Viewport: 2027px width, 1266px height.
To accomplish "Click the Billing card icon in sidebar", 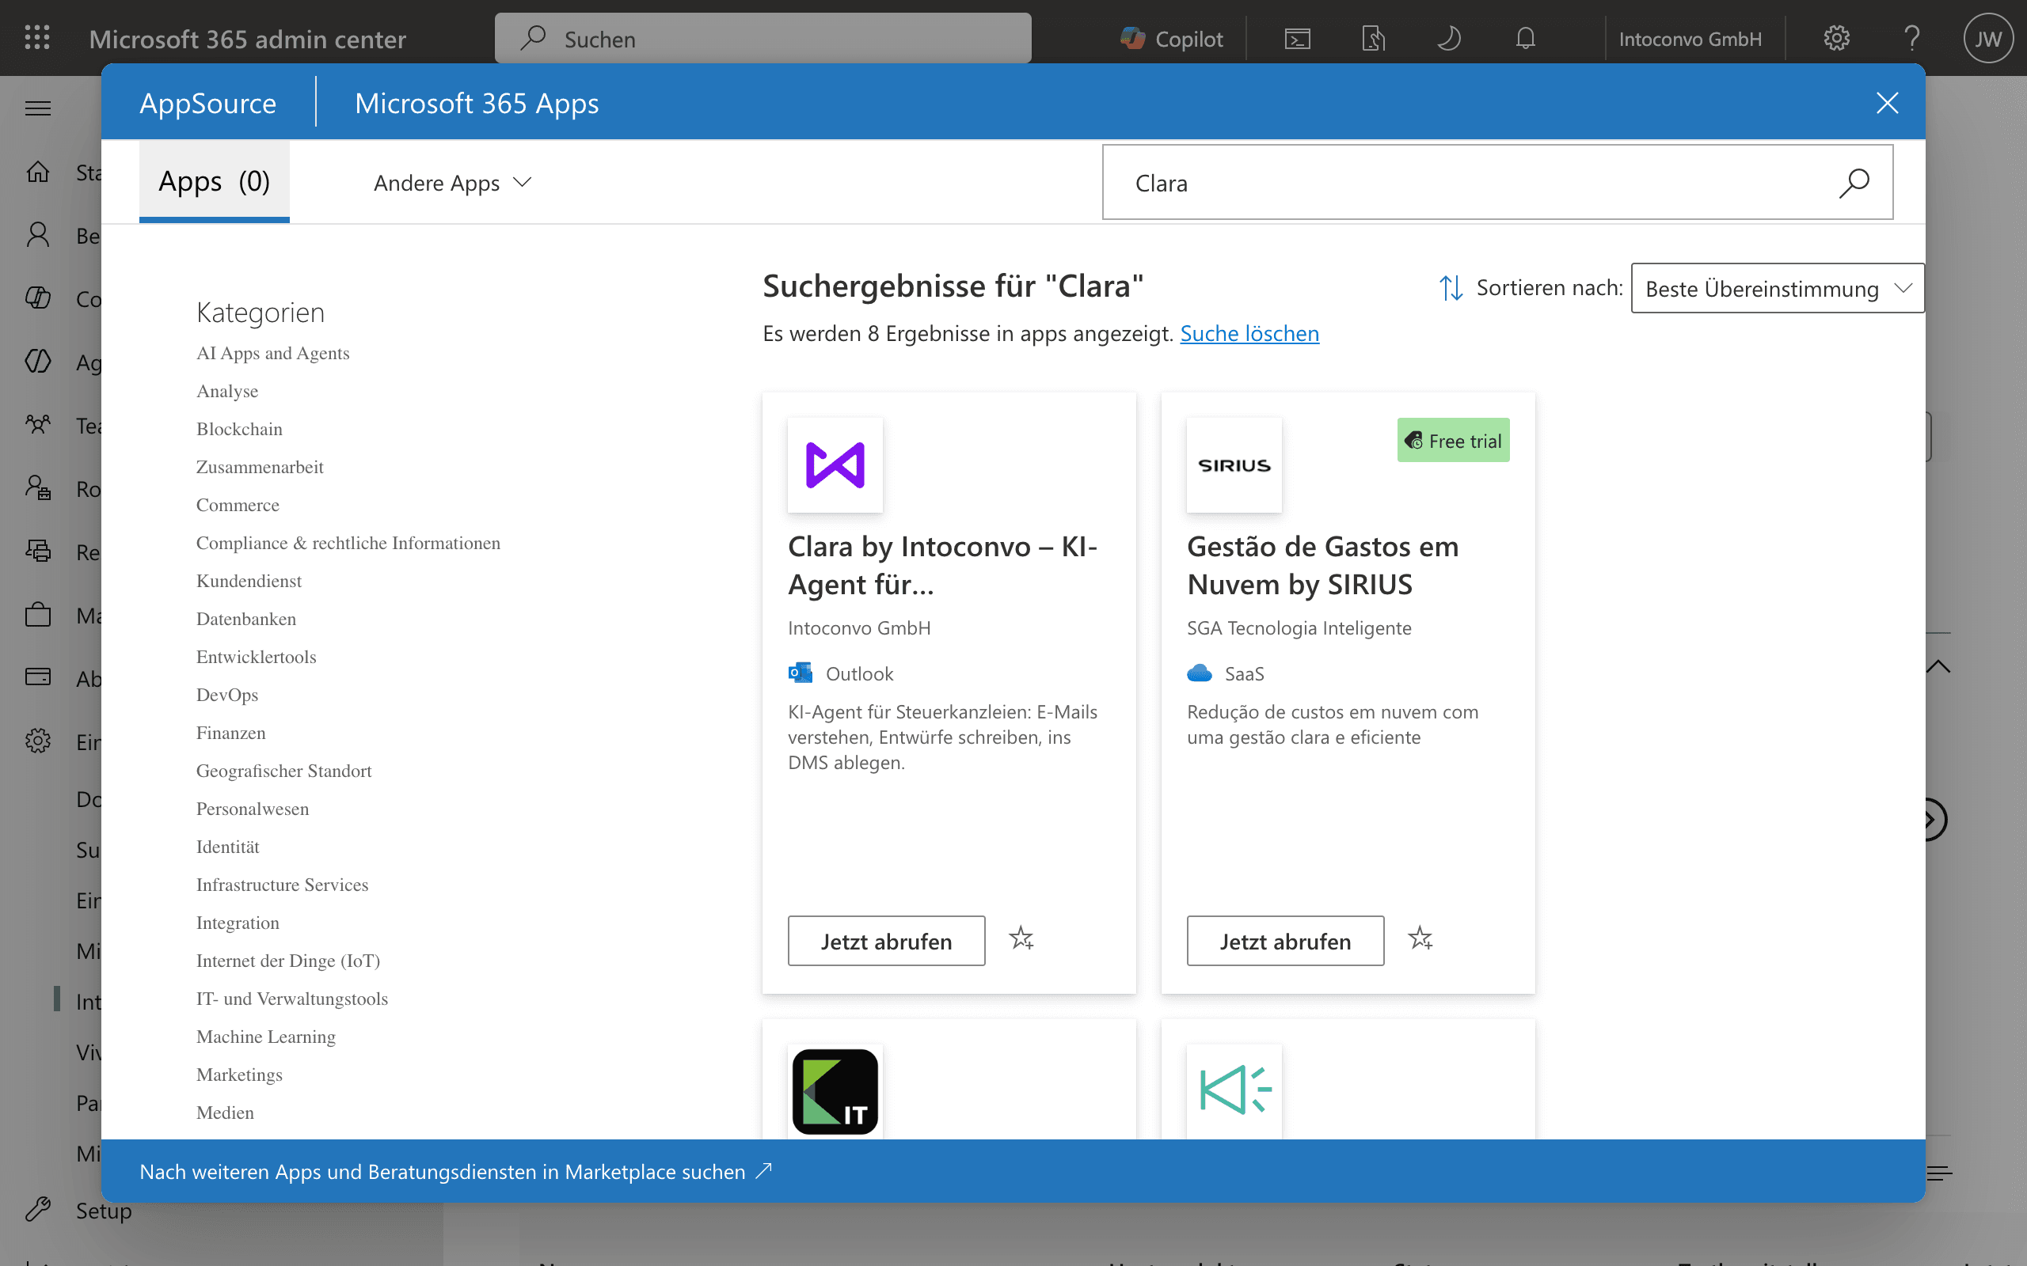I will pos(38,677).
